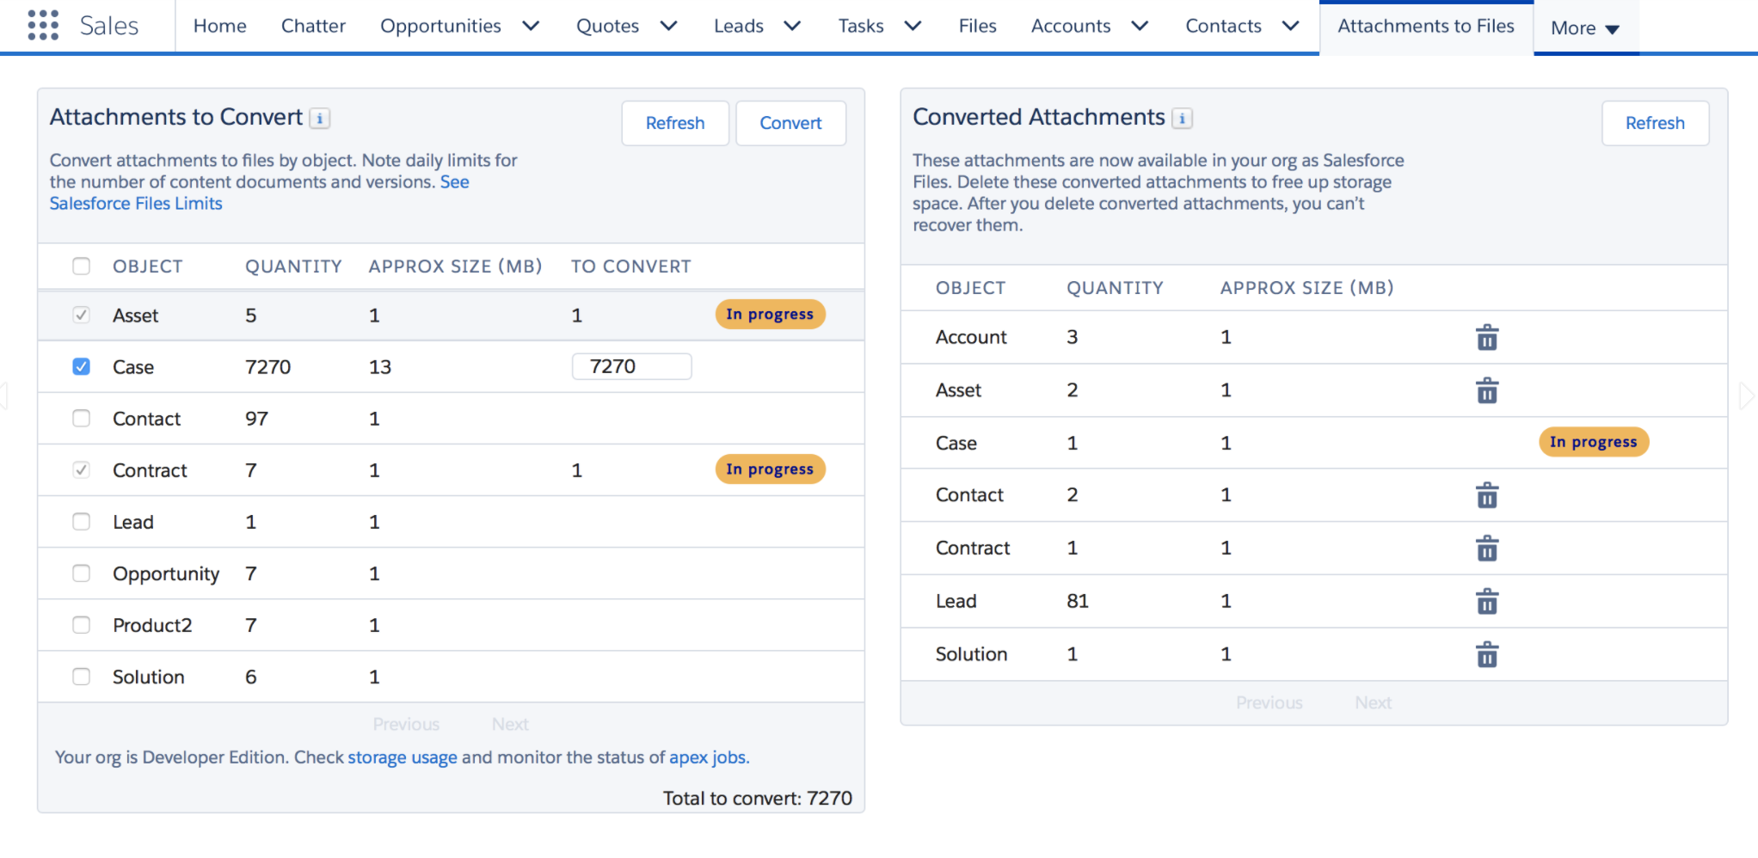Click Previous under Converted Attachments table
This screenshot has width=1758, height=858.
[x=1269, y=703]
